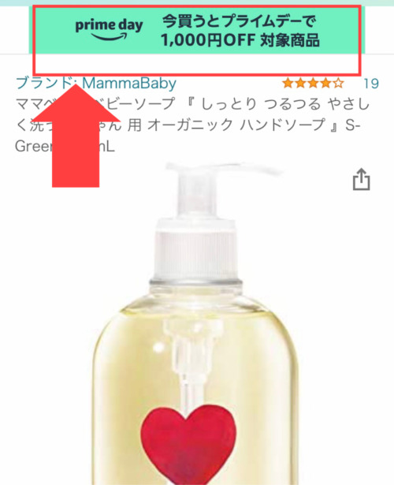The width and height of the screenshot is (394, 485).
Task: Click the prime day logo in the banner
Action: click(109, 30)
